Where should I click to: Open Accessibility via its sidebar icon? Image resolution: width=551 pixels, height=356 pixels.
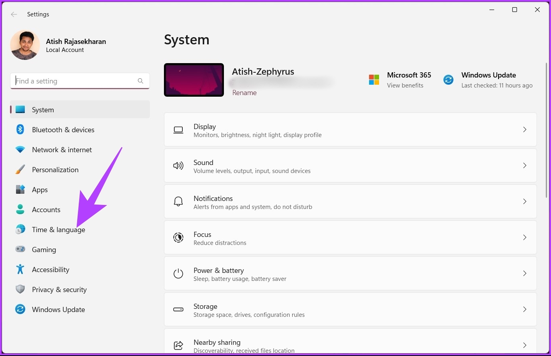20,269
